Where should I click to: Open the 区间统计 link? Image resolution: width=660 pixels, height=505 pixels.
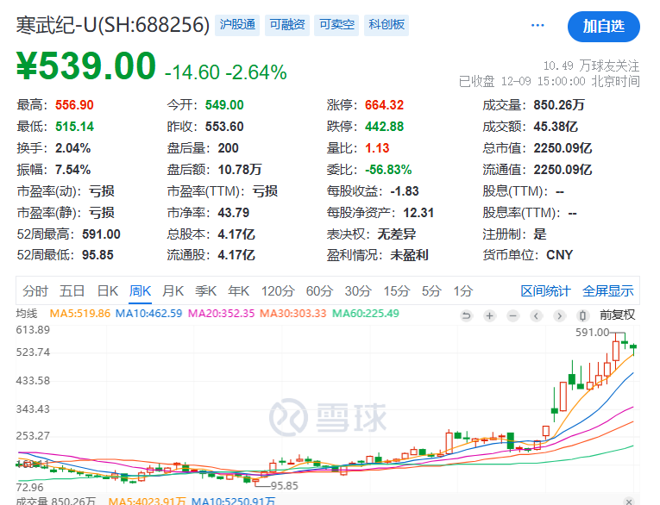tap(545, 291)
